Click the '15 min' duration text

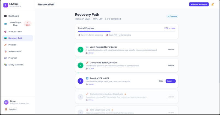pyautogui.click(x=91, y=68)
